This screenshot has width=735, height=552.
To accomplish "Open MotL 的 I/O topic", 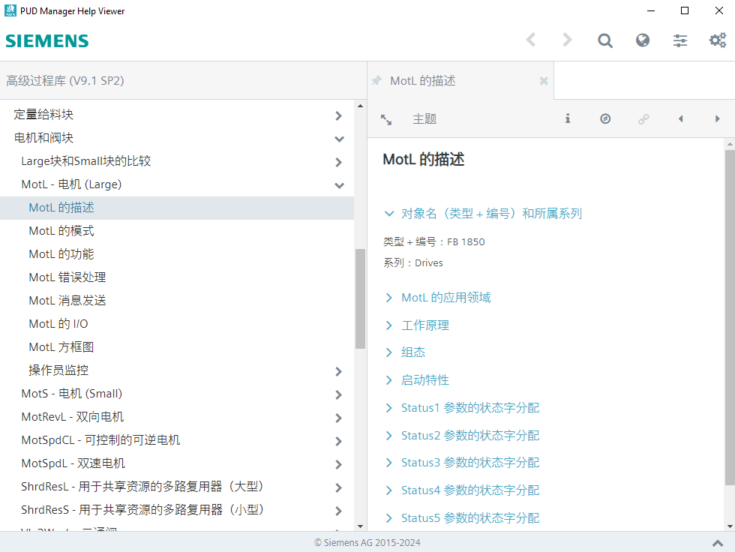I will pyautogui.click(x=58, y=324).
